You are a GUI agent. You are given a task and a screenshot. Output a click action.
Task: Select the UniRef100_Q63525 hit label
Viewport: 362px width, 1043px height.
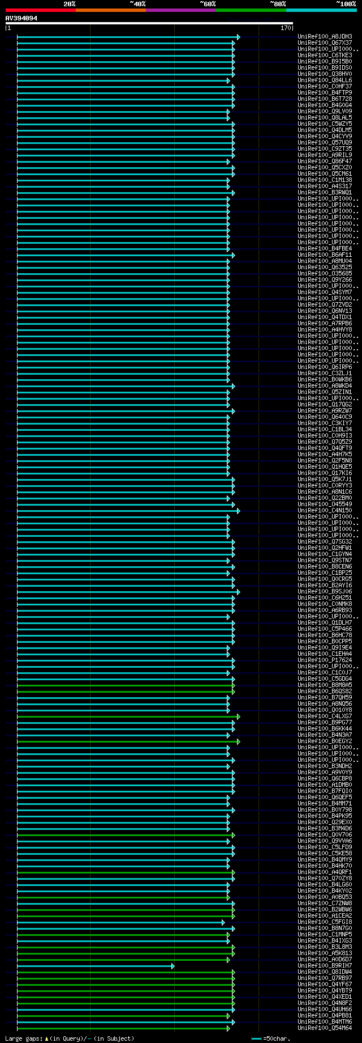[325, 268]
